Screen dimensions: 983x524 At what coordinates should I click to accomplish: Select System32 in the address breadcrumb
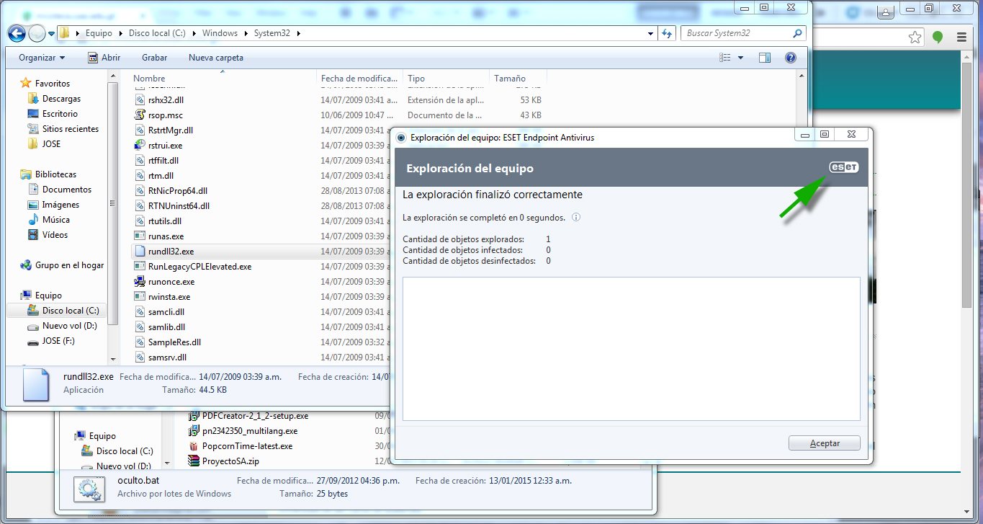pyautogui.click(x=273, y=33)
